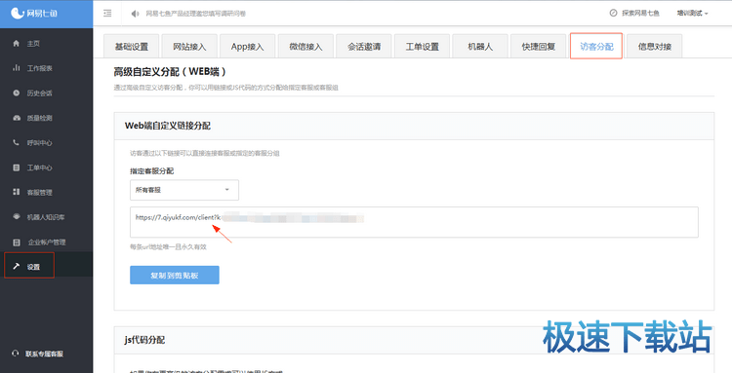Click the speaker announcement icon in header
This screenshot has height=373, width=732.
[135, 14]
